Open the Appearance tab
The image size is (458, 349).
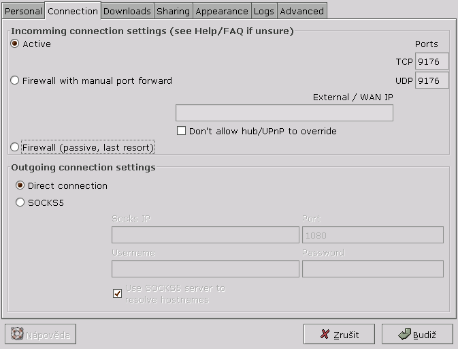[x=221, y=11]
